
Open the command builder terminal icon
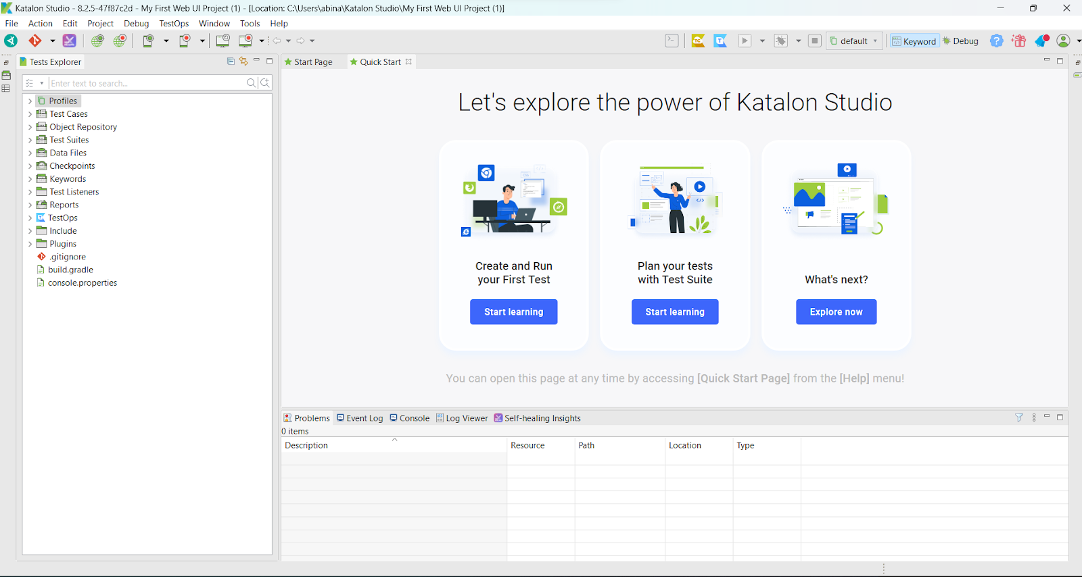672,41
